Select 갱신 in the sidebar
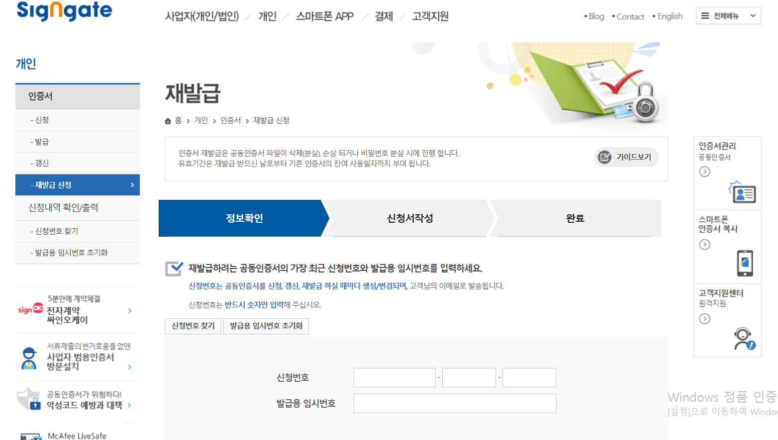Screen dimensions: 778x440 click(x=78, y=163)
